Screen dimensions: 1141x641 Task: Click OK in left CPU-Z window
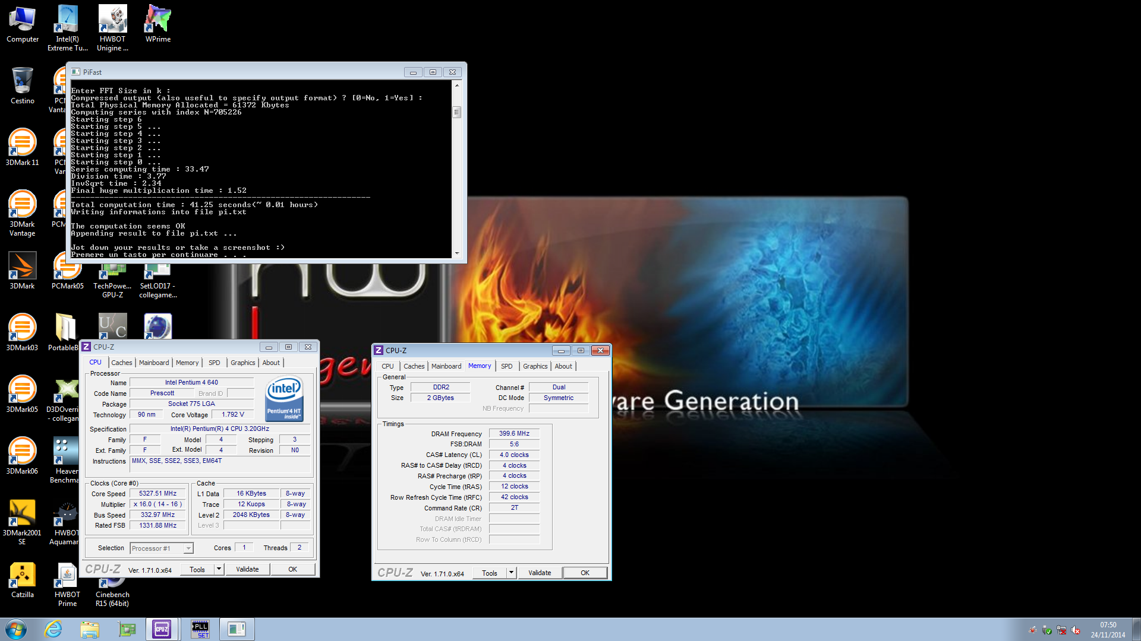293,569
